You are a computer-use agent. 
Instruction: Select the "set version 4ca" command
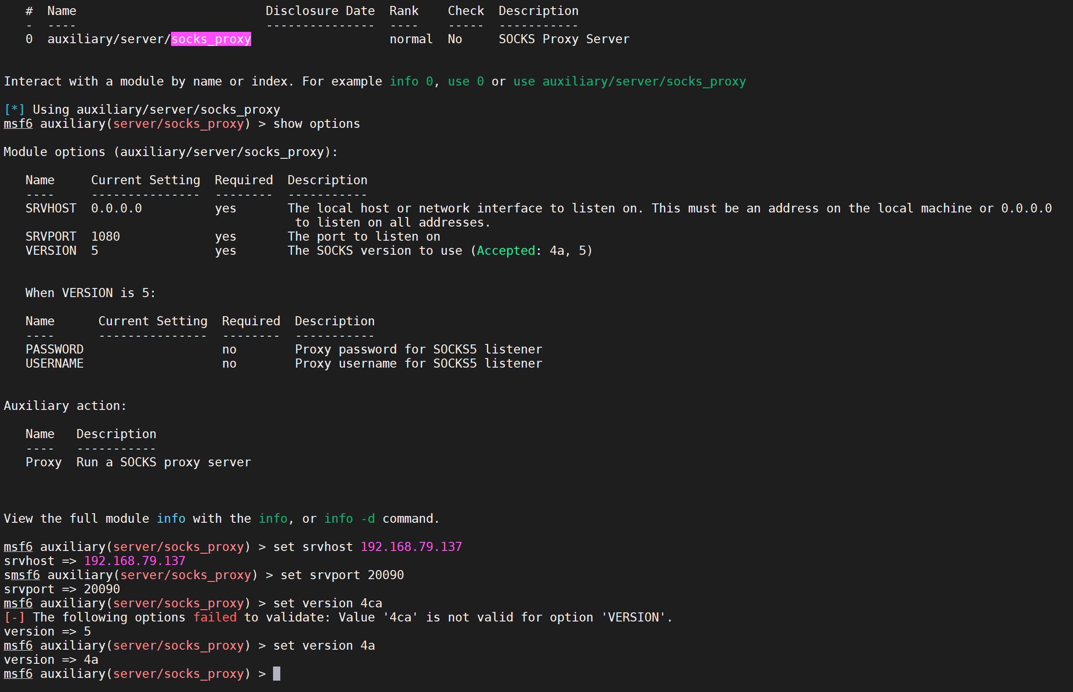(x=328, y=603)
